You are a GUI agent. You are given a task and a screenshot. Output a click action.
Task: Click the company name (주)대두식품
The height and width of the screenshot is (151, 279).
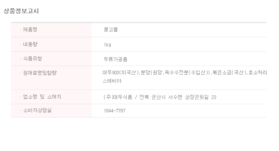point(118,97)
